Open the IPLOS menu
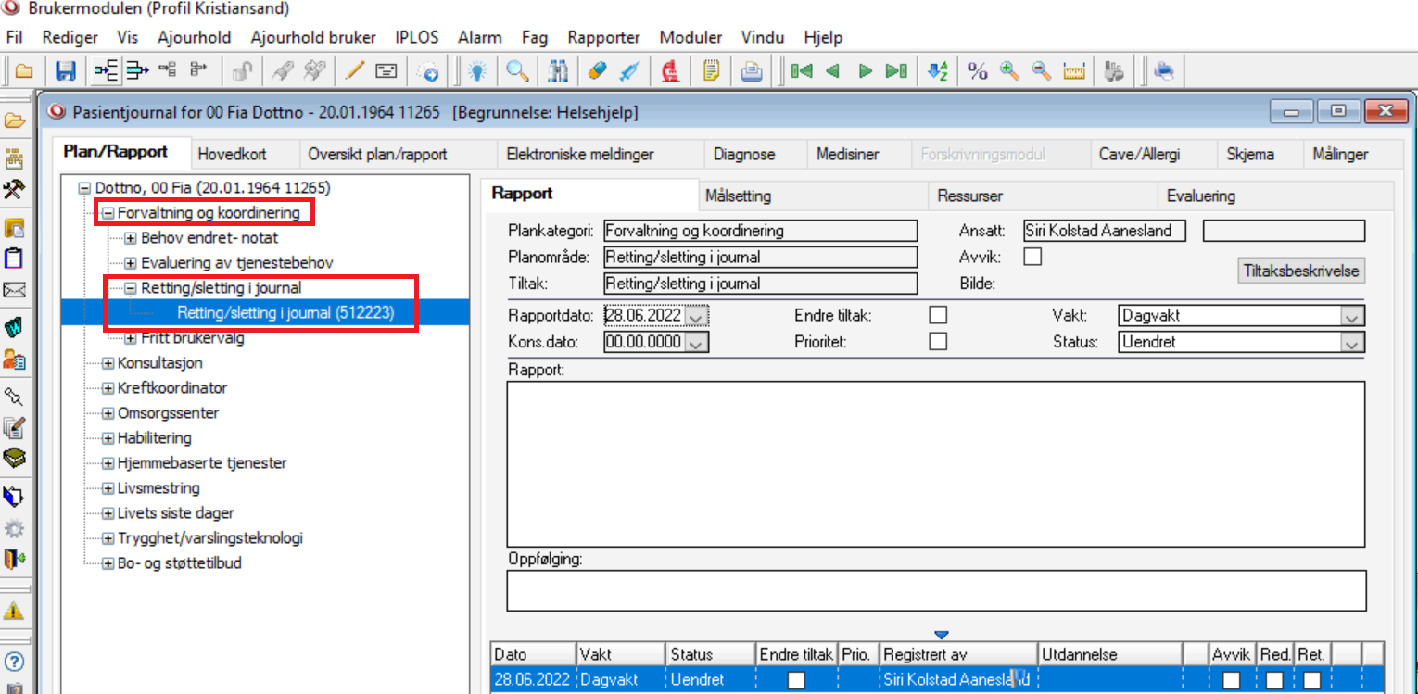Image resolution: width=1418 pixels, height=694 pixels. tap(417, 38)
